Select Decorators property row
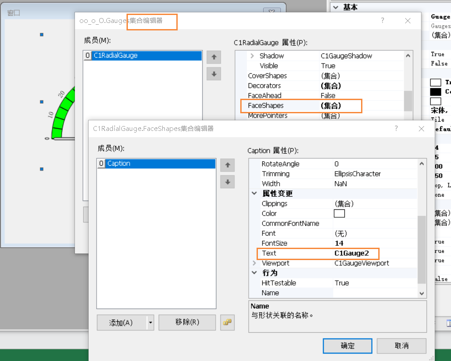Image resolution: width=451 pixels, height=361 pixels. pos(325,86)
